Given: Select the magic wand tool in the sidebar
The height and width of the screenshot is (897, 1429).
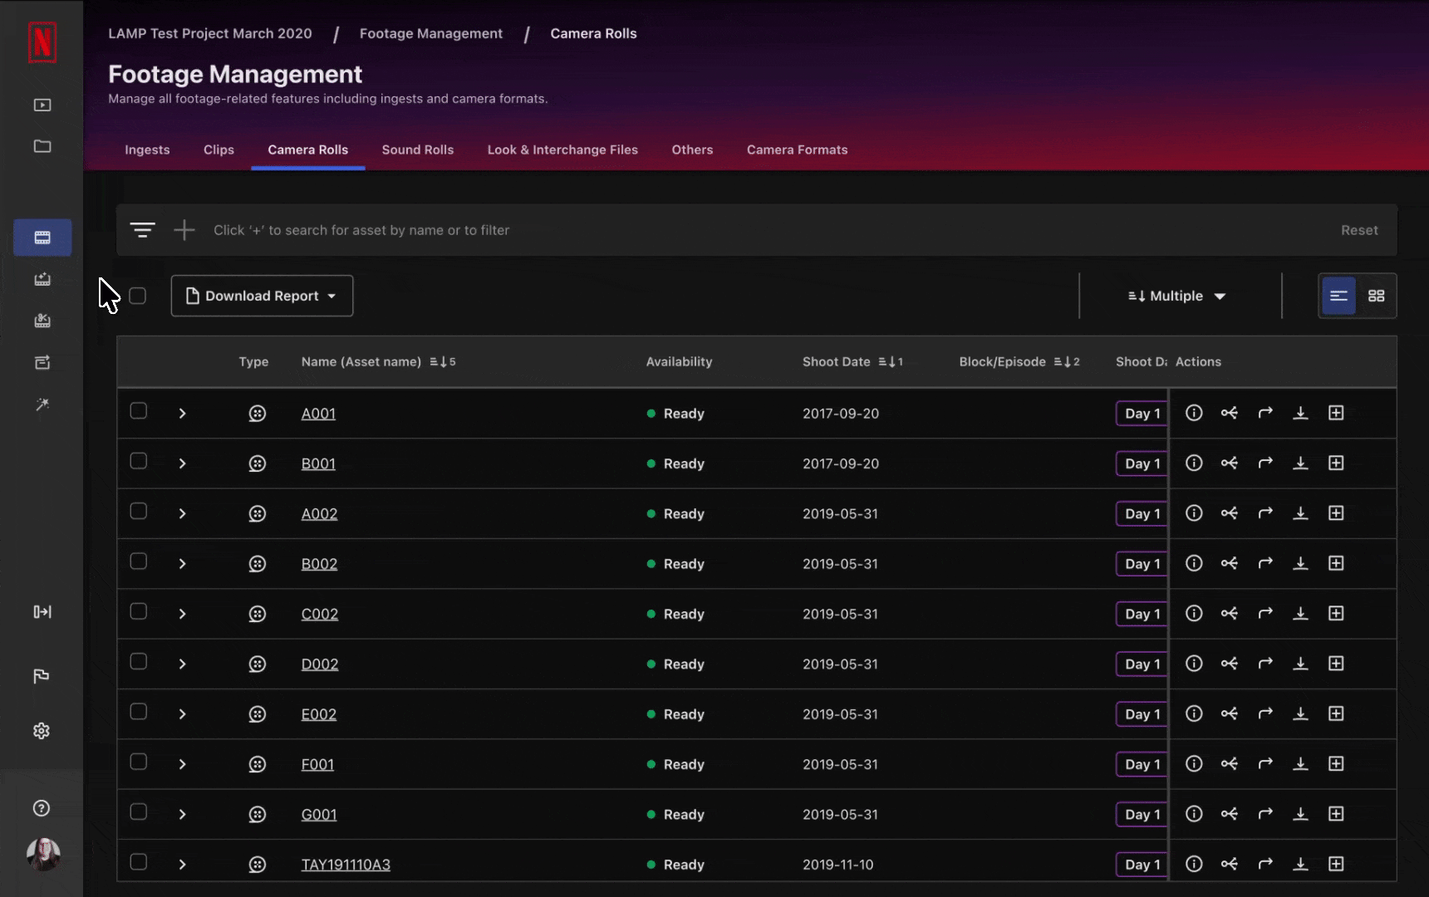Looking at the screenshot, I should pyautogui.click(x=42, y=404).
